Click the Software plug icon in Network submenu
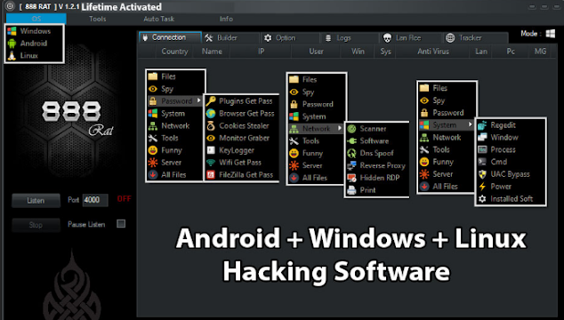 351,140
